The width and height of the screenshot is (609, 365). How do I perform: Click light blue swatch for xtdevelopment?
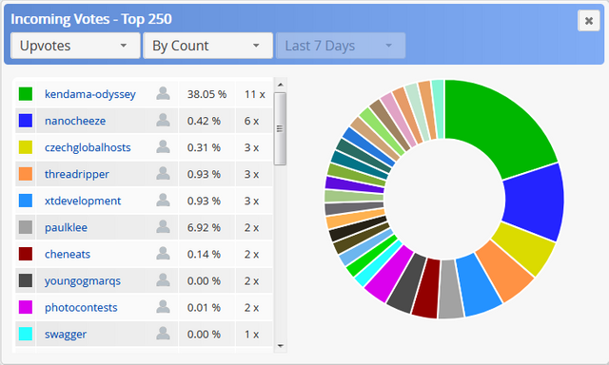tap(26, 201)
